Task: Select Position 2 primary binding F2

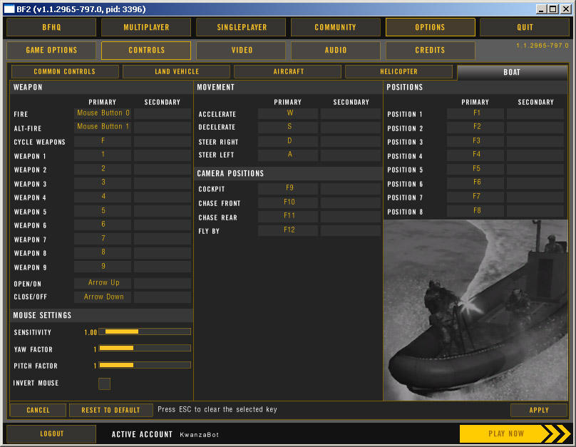Action: tap(475, 127)
